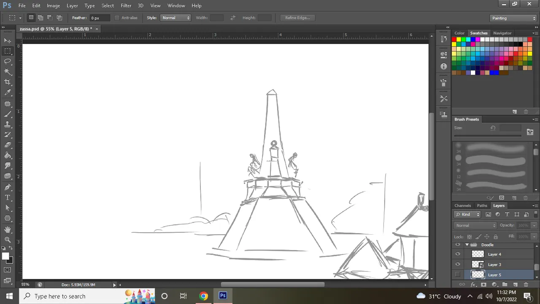540x304 pixels.
Task: Open the Filter menu
Action: (126, 5)
